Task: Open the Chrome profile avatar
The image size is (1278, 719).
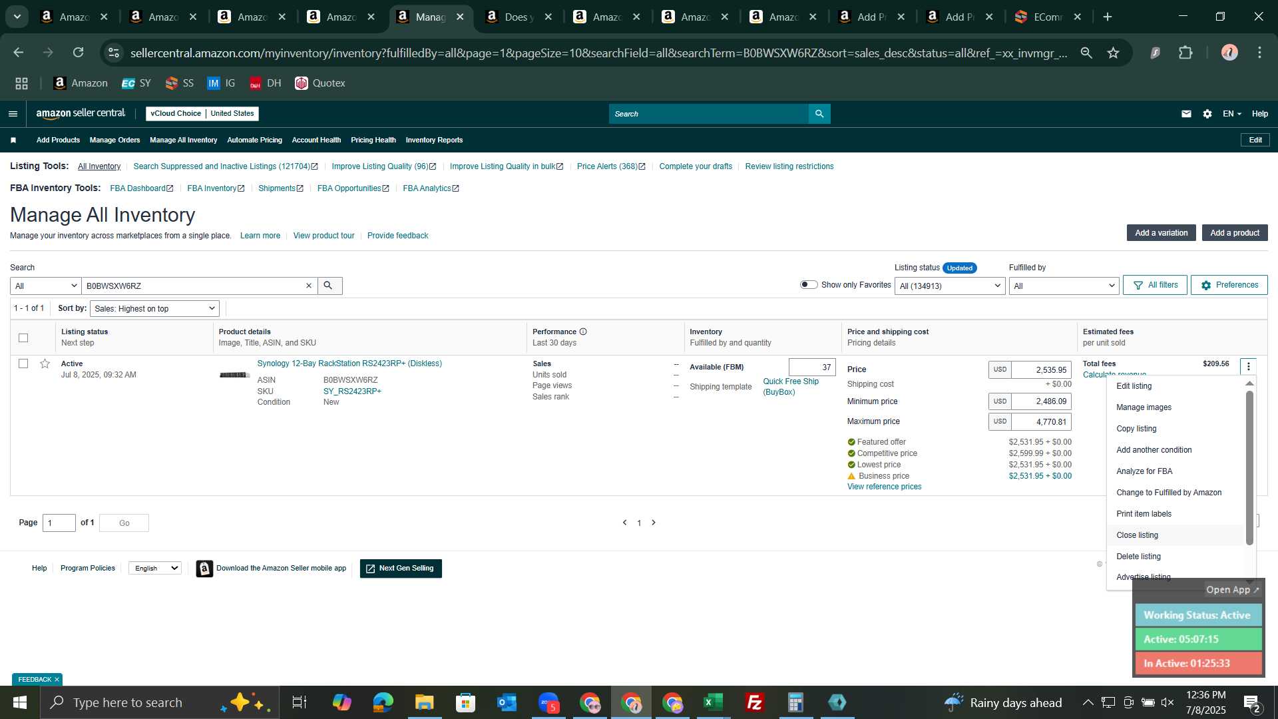Action: (x=1229, y=53)
